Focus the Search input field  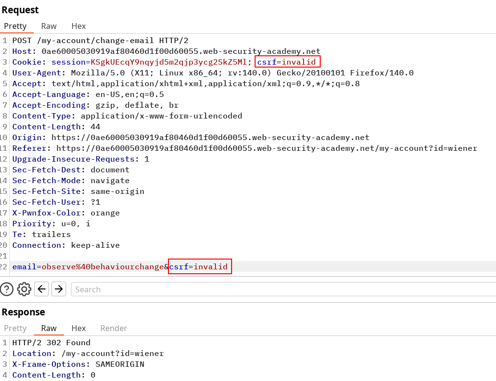click(x=283, y=289)
